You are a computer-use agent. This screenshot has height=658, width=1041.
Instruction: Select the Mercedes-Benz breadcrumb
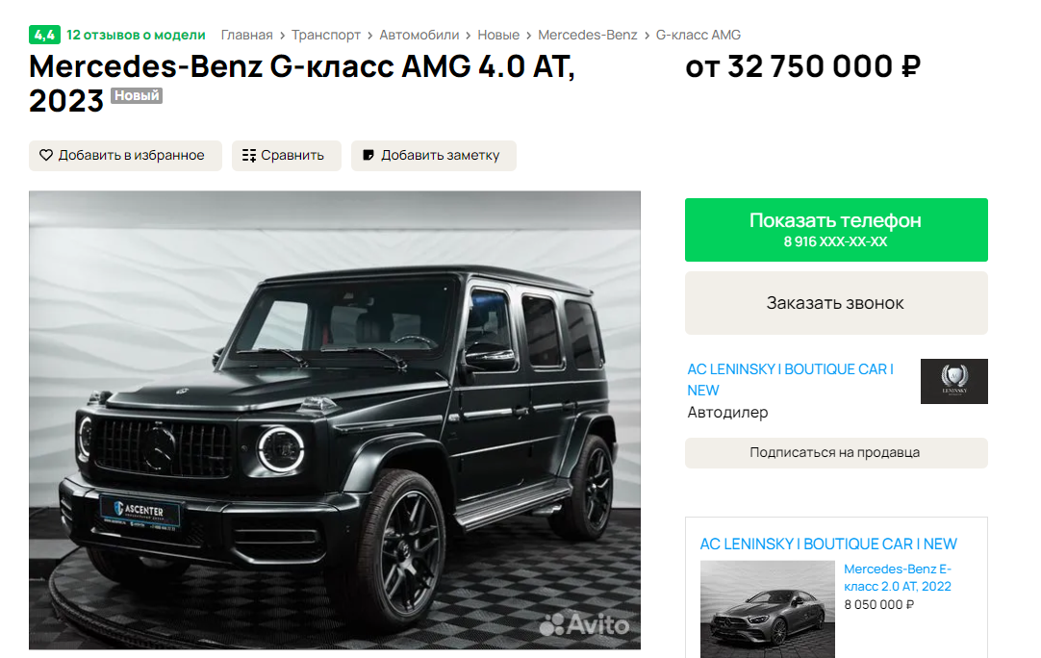[588, 35]
